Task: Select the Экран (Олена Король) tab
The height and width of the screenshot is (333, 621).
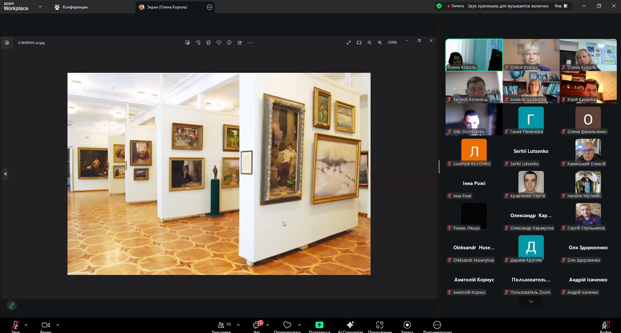Action: (x=167, y=7)
